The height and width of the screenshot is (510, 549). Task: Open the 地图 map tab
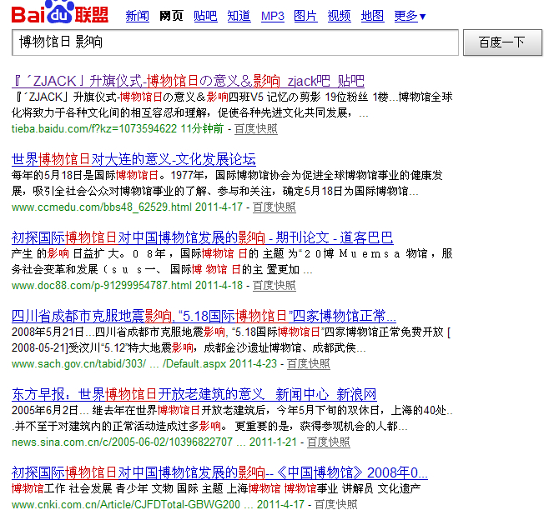372,16
